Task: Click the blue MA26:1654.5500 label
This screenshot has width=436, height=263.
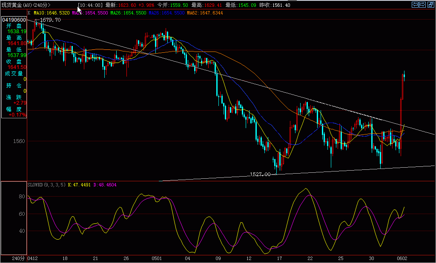Action: pos(166,13)
